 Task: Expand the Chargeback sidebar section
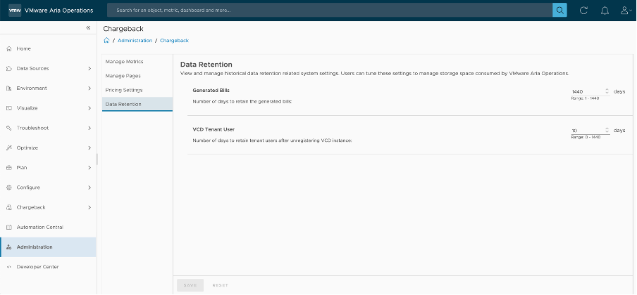(x=89, y=207)
